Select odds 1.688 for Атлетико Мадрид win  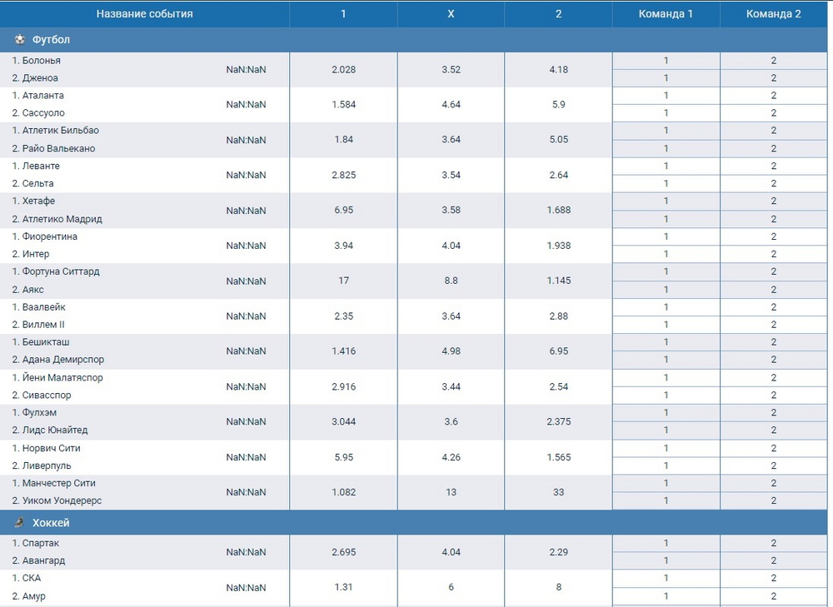tap(558, 210)
